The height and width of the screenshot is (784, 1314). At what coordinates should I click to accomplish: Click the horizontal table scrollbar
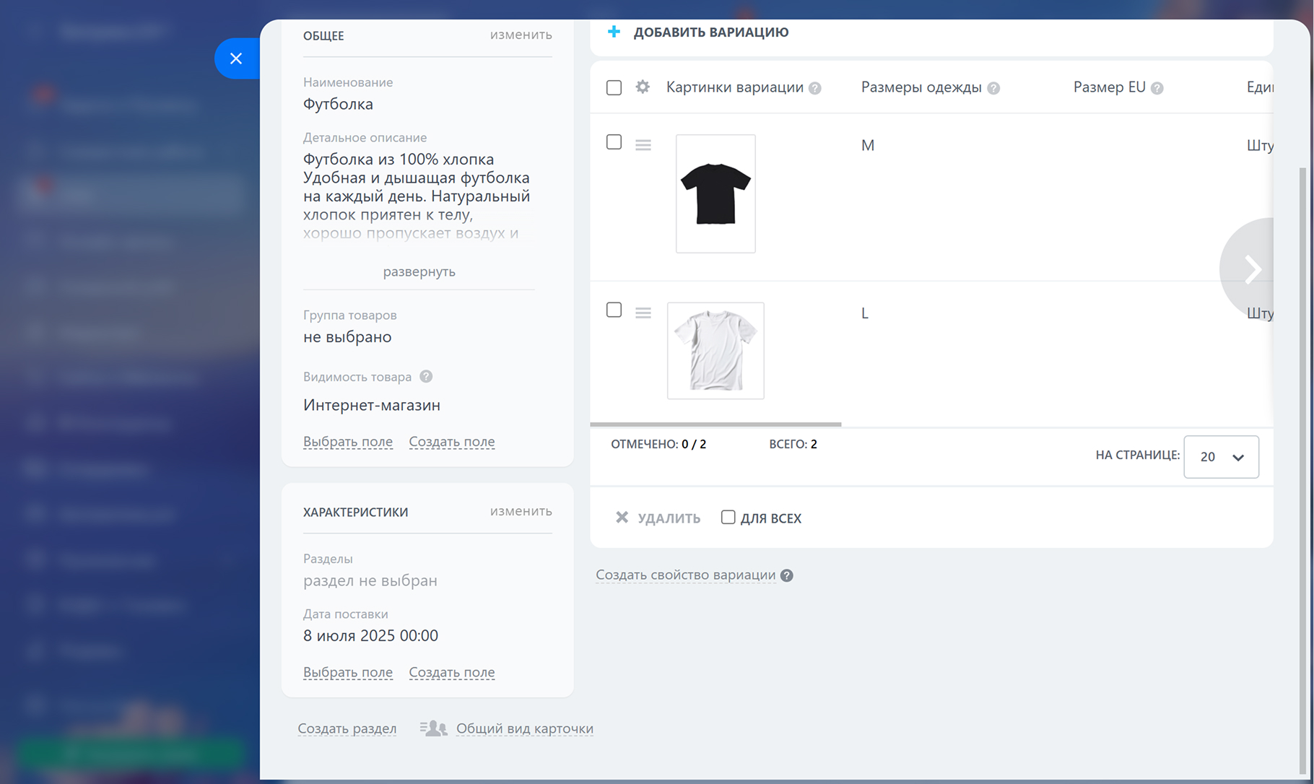click(x=715, y=424)
